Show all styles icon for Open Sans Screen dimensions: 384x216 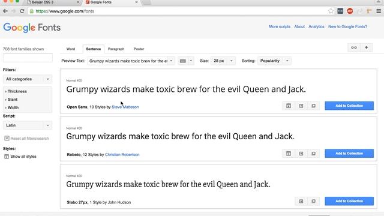[x=289, y=106]
